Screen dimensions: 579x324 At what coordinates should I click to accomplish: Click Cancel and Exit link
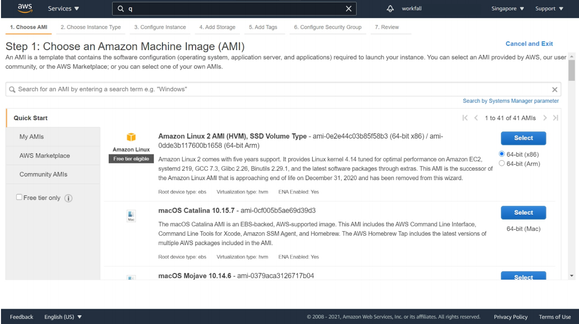click(x=529, y=44)
